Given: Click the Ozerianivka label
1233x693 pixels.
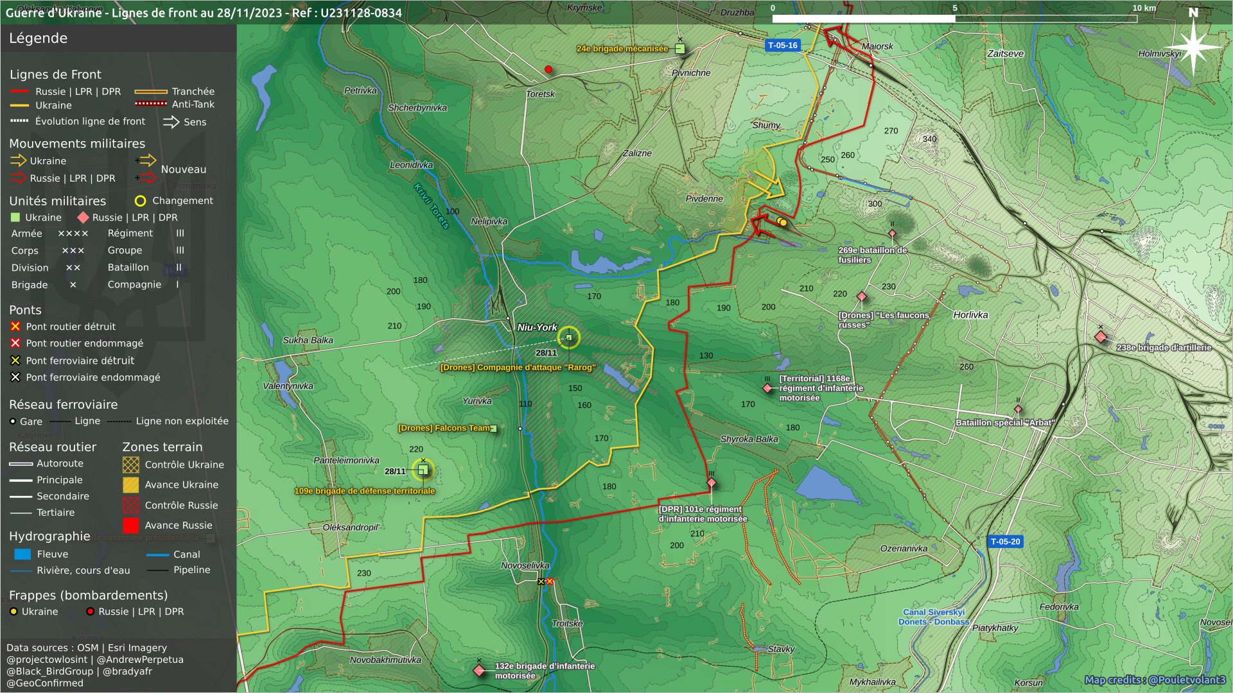Looking at the screenshot, I should 904,548.
